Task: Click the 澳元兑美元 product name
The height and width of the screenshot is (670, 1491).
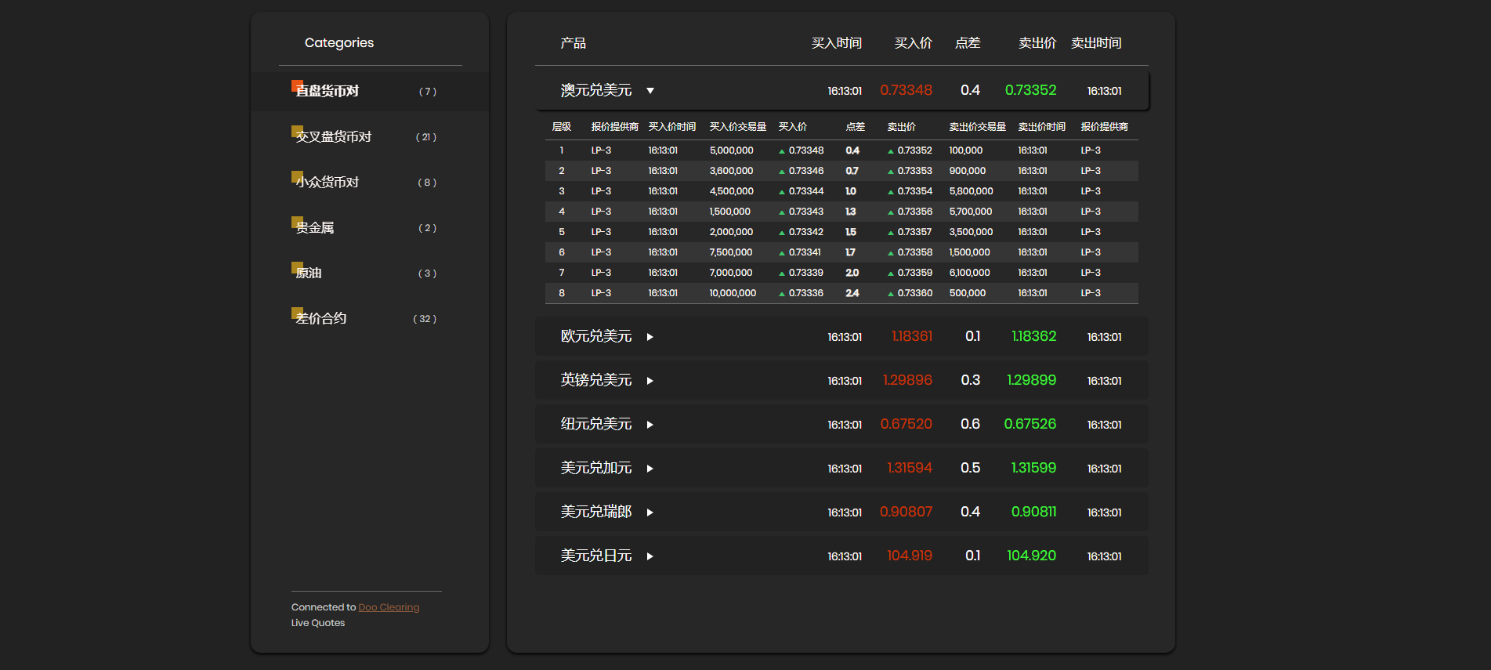Action: click(596, 91)
